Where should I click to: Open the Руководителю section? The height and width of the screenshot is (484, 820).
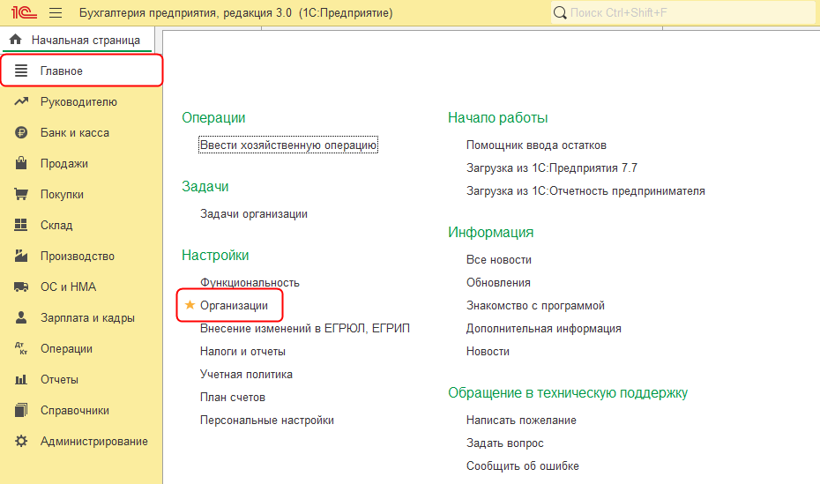(x=82, y=101)
